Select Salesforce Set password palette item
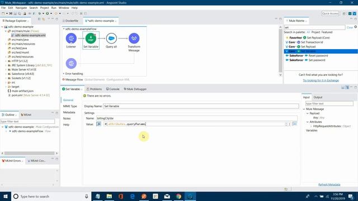The width and height of the screenshot is (358, 201). pos(305,60)
